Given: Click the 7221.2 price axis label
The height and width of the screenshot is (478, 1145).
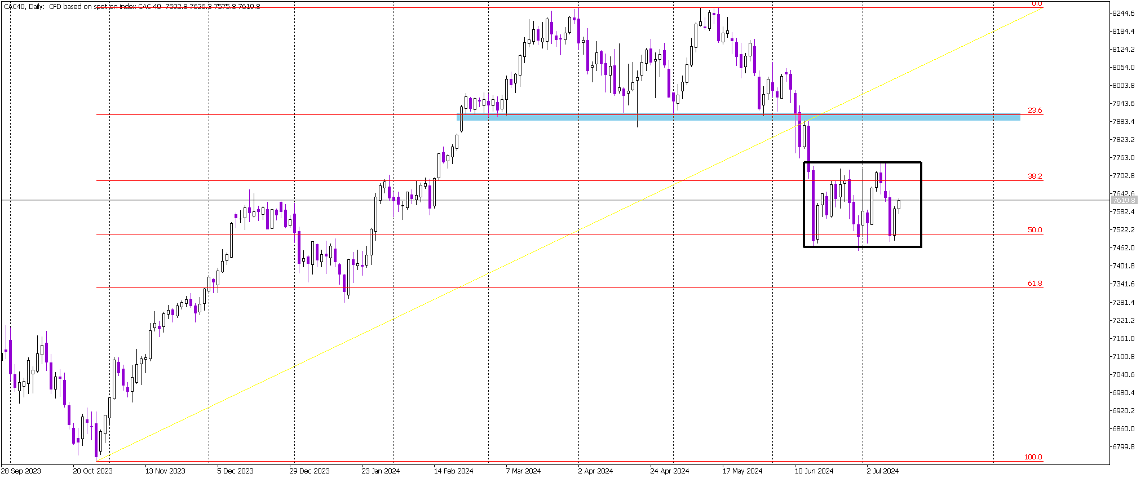Looking at the screenshot, I should 1124,321.
